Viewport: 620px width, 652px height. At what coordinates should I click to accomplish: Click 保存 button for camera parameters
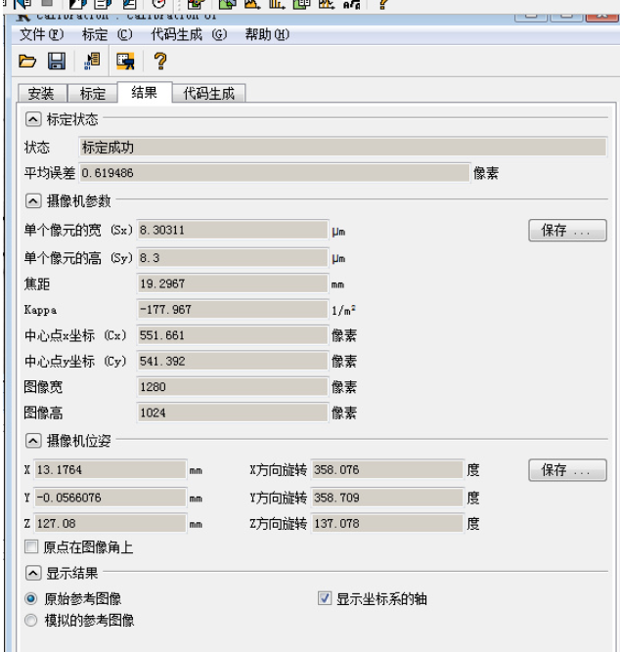[567, 231]
